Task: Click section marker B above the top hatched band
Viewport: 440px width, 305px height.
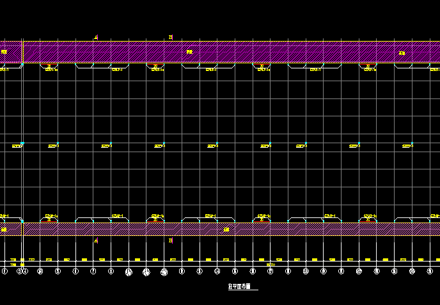Action: [x=171, y=37]
